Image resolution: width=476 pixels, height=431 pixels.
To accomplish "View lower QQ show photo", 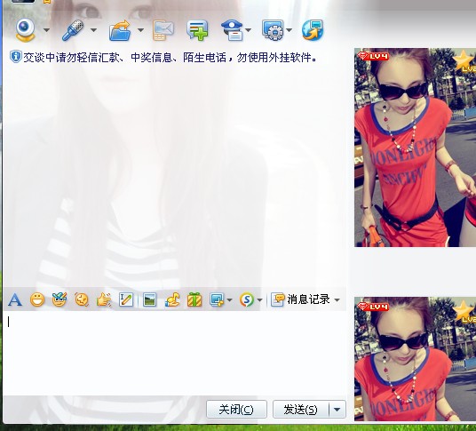I will pos(415,359).
